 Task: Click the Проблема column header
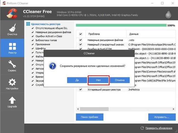[x=106, y=34]
